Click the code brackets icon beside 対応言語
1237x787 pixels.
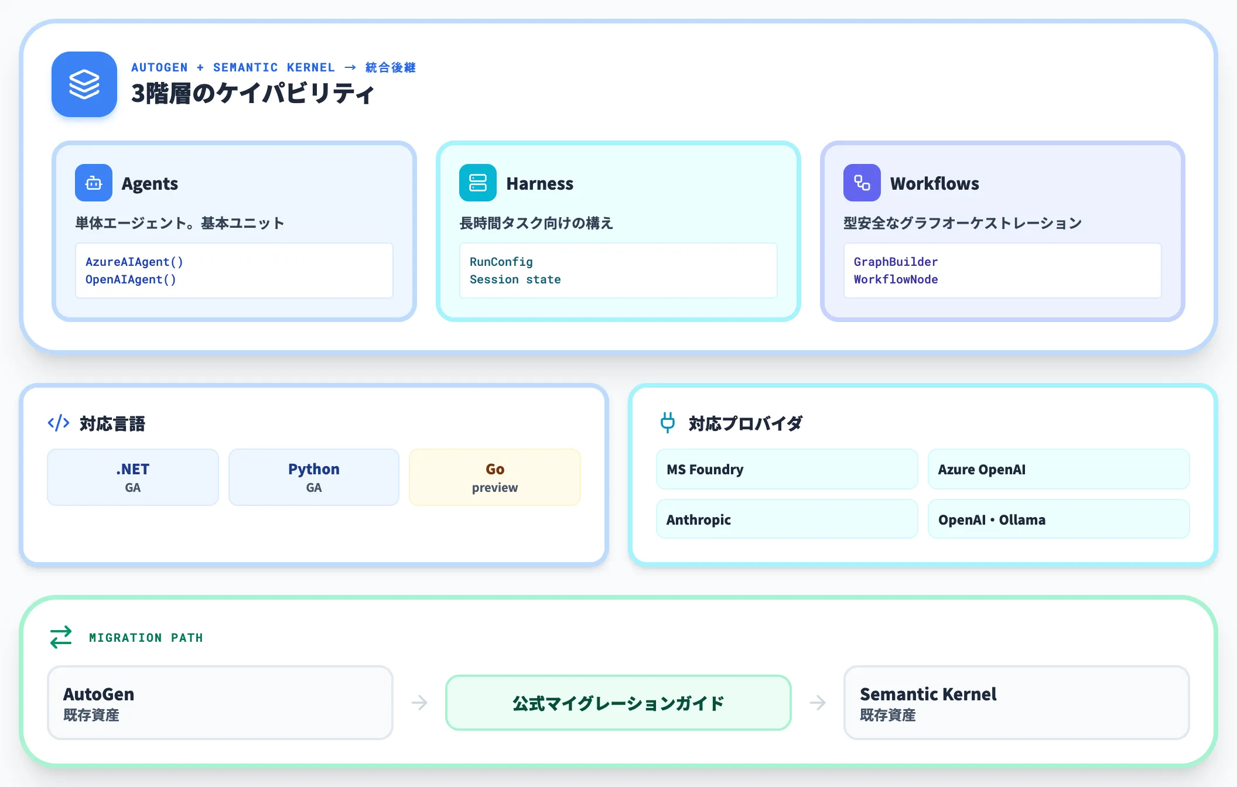(x=59, y=423)
